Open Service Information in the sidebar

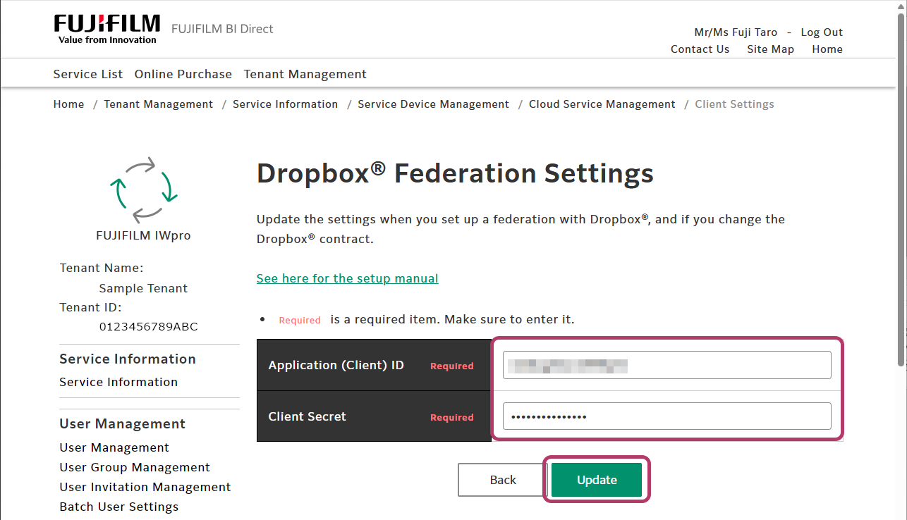point(118,382)
